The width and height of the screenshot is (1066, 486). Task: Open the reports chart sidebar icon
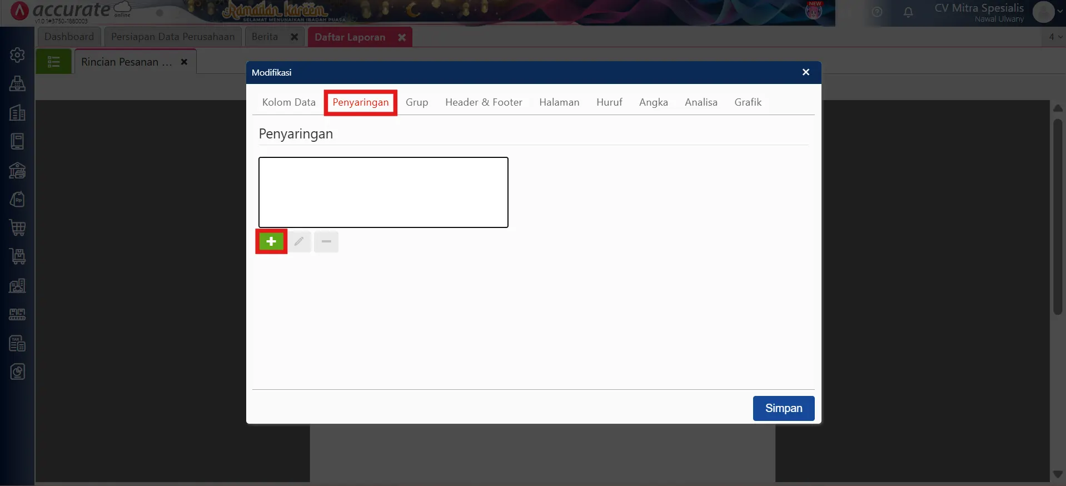17,371
